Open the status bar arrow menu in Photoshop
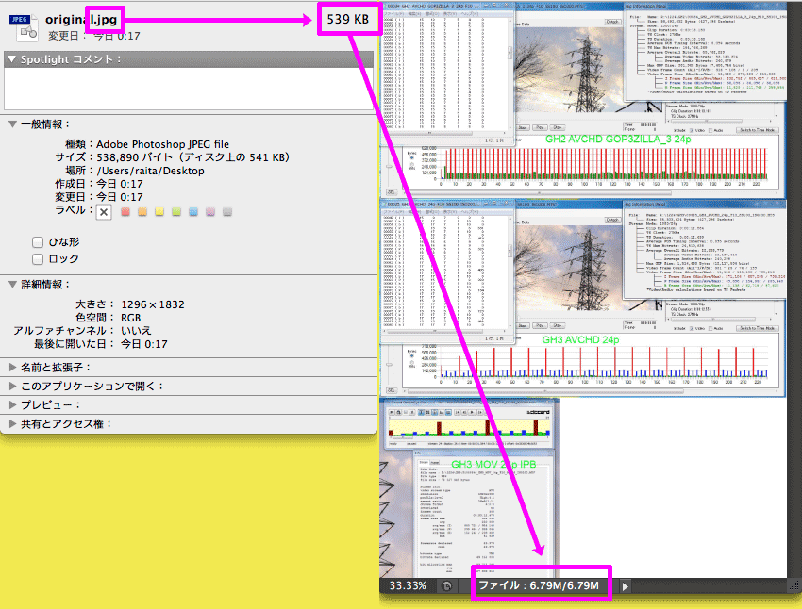802x609 pixels. point(624,586)
